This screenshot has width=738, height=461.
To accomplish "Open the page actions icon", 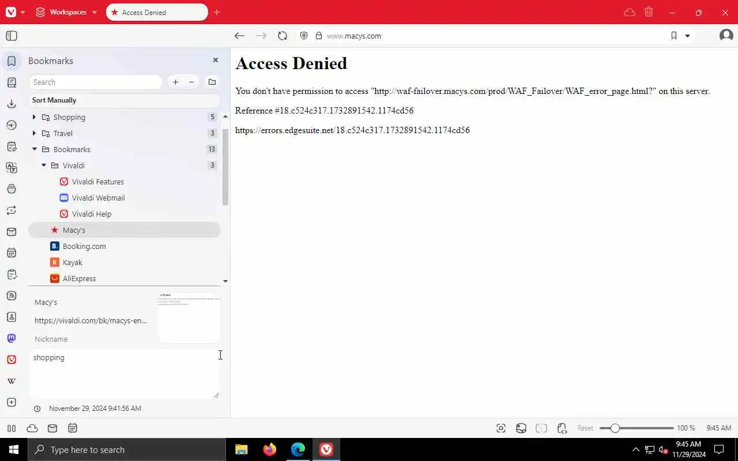I will 562,428.
